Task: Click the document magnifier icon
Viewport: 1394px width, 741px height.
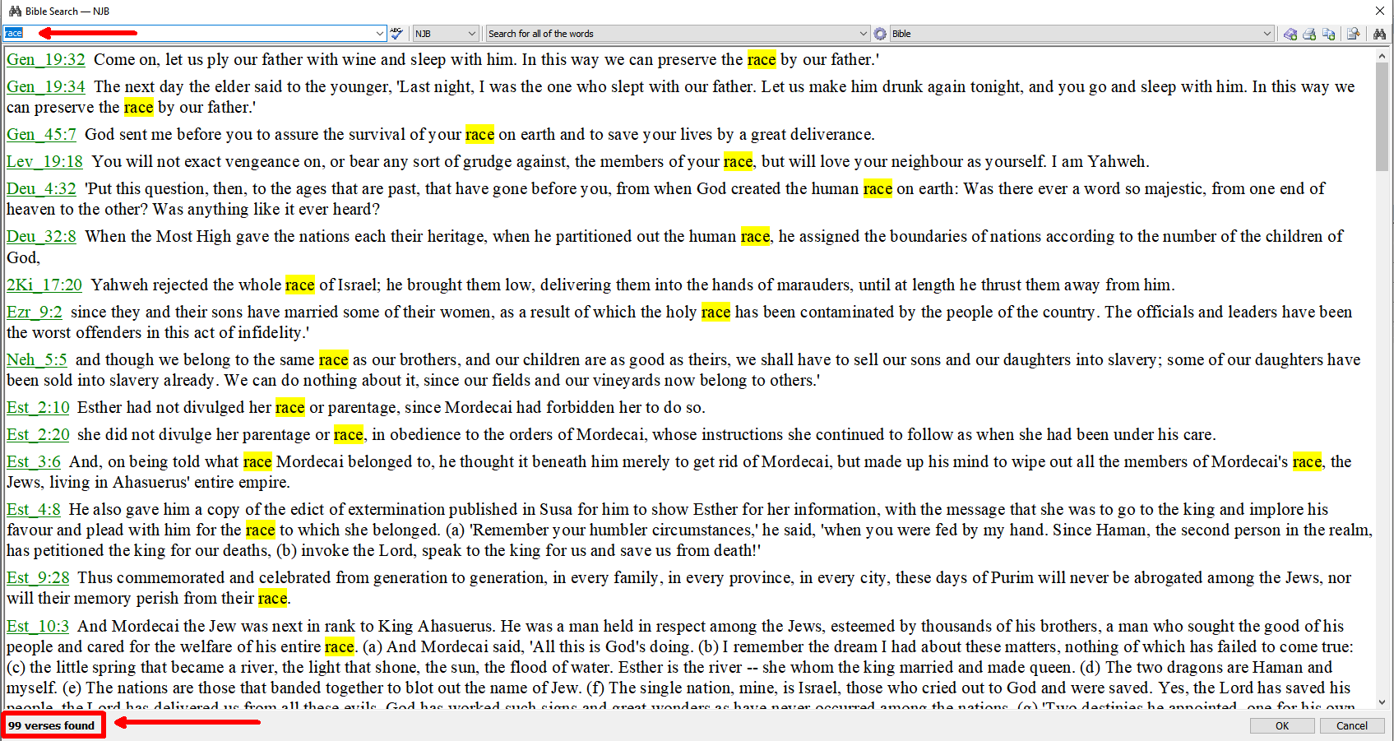Action: coord(1353,34)
